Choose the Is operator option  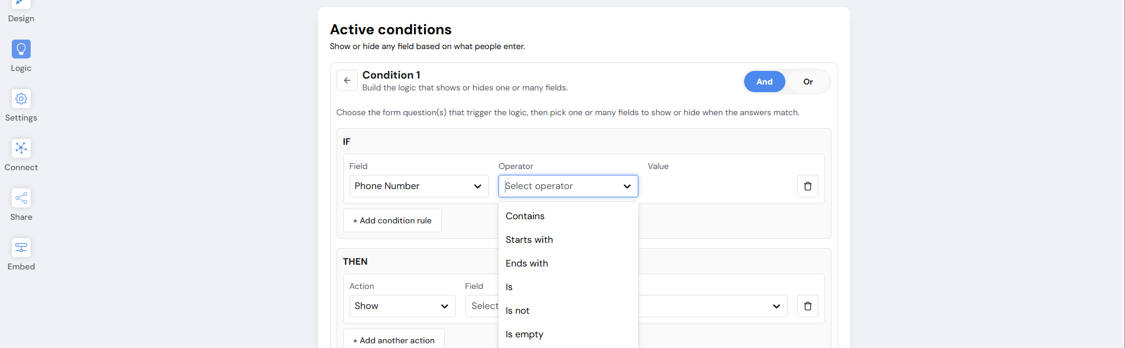tap(568, 287)
